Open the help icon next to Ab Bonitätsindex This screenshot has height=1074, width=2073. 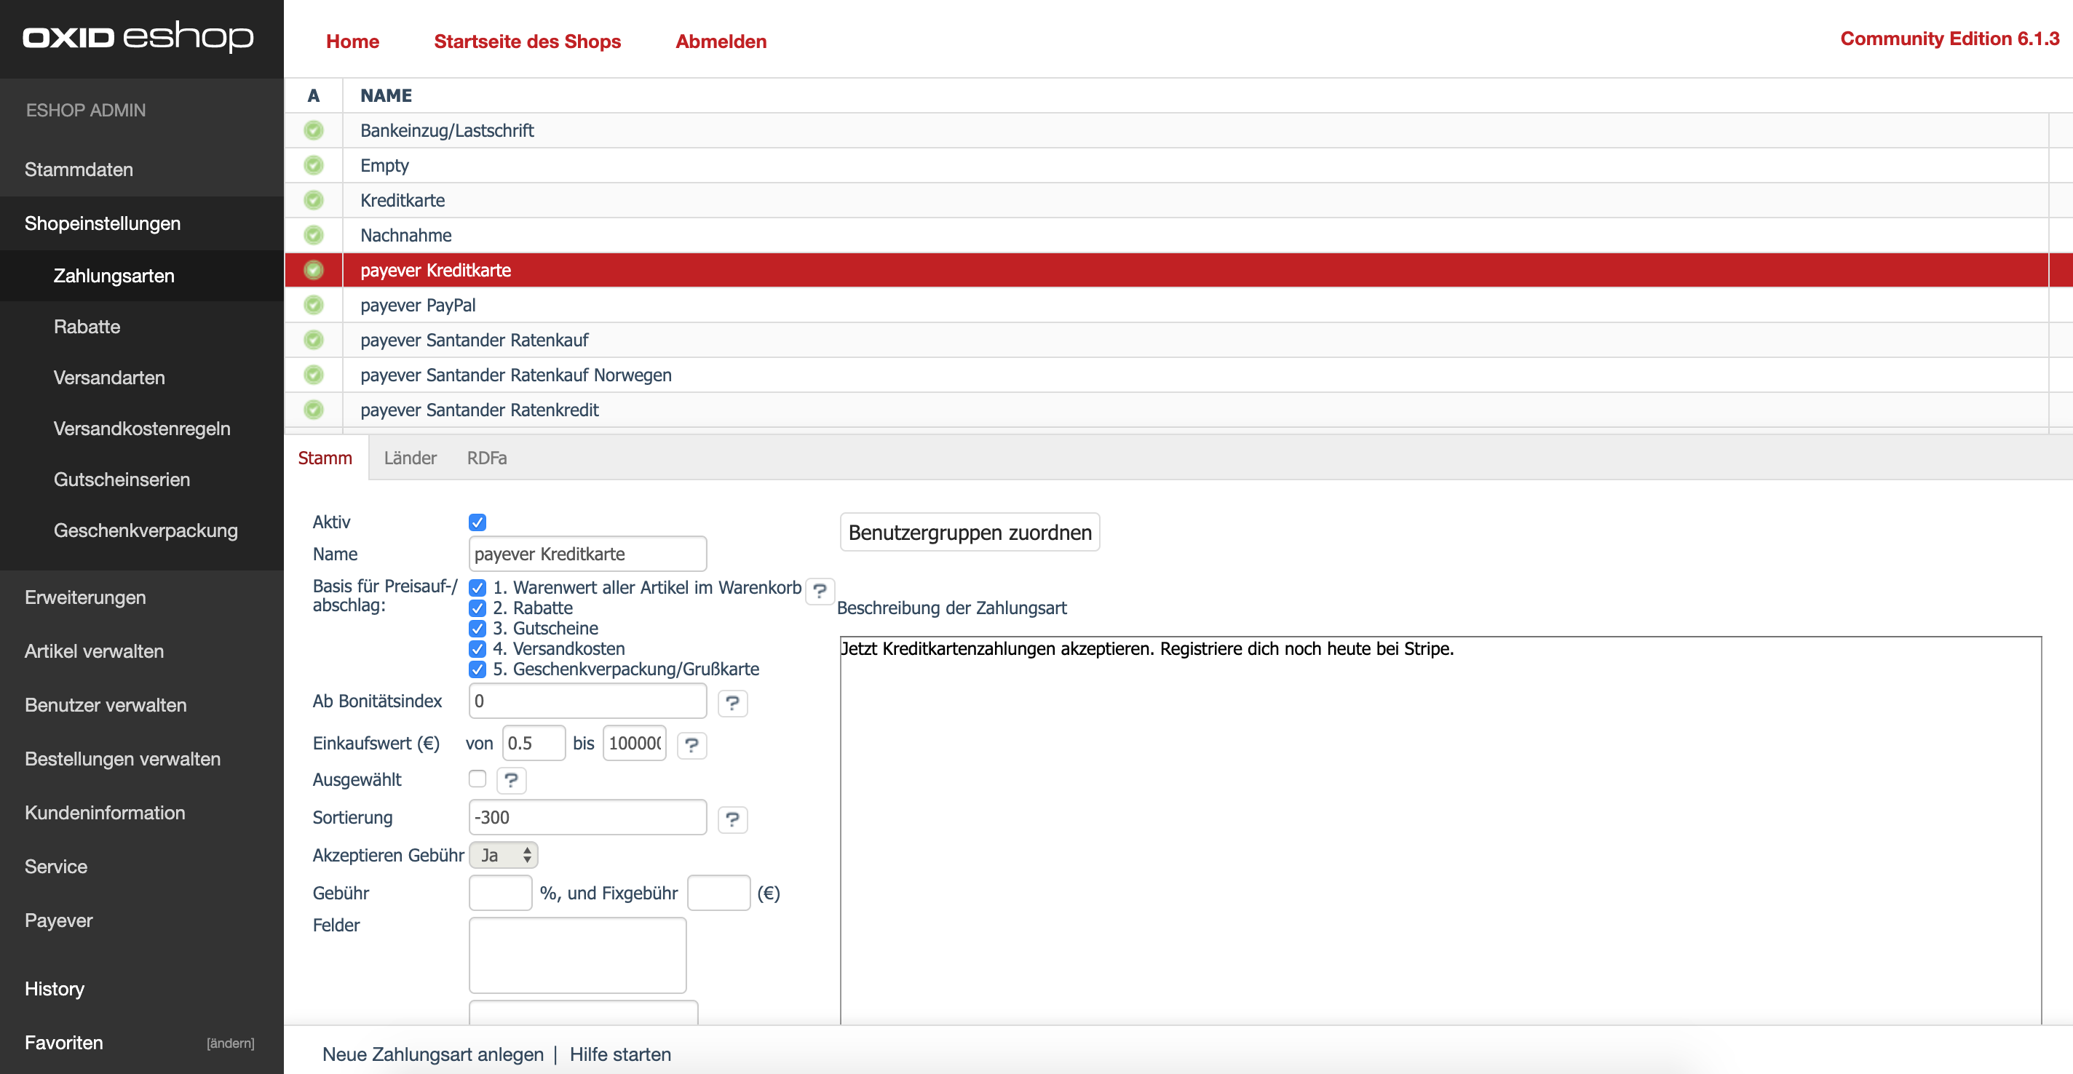pos(732,702)
